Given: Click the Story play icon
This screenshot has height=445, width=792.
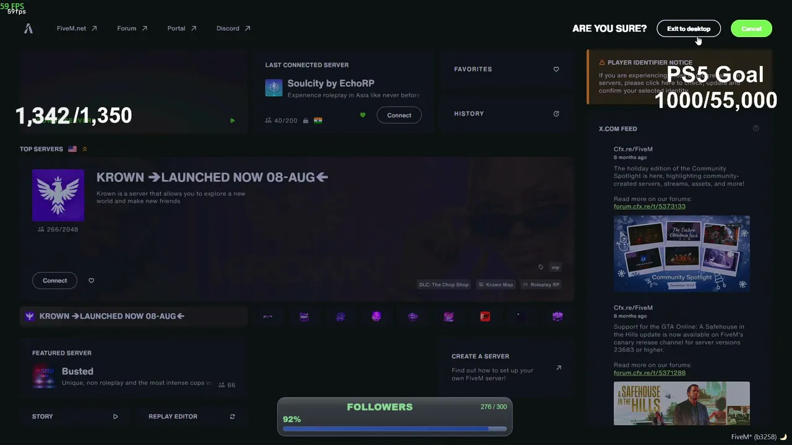Looking at the screenshot, I should point(115,417).
